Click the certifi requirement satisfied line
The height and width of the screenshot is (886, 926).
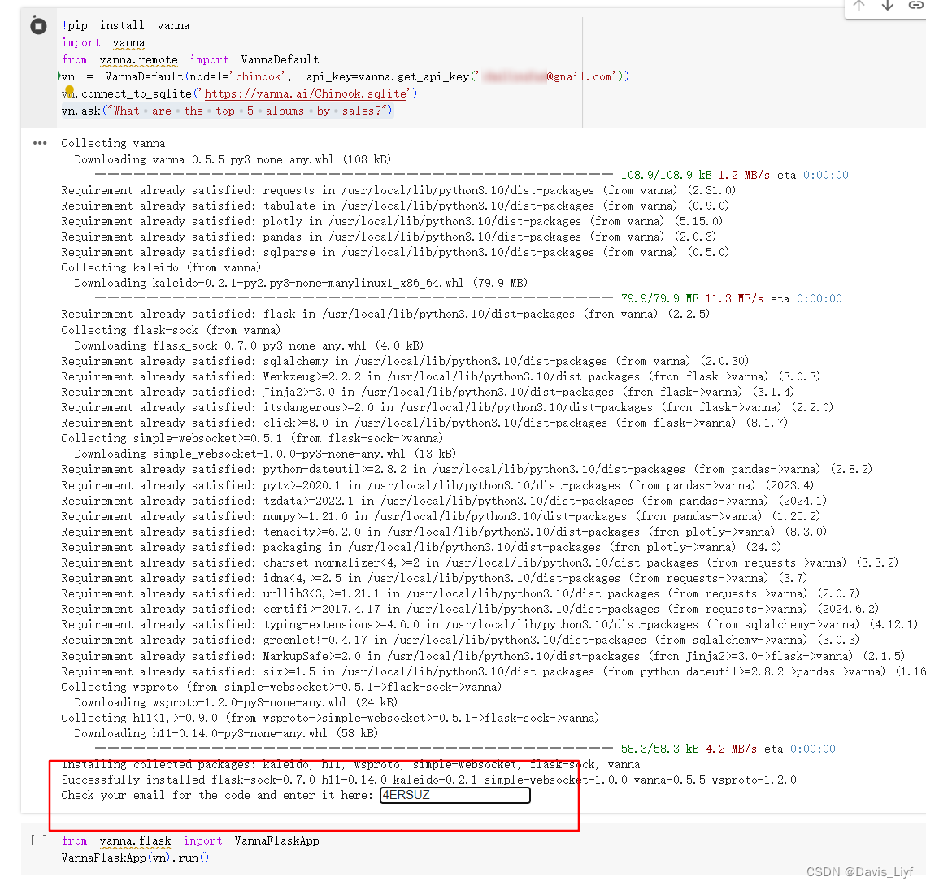coord(469,609)
